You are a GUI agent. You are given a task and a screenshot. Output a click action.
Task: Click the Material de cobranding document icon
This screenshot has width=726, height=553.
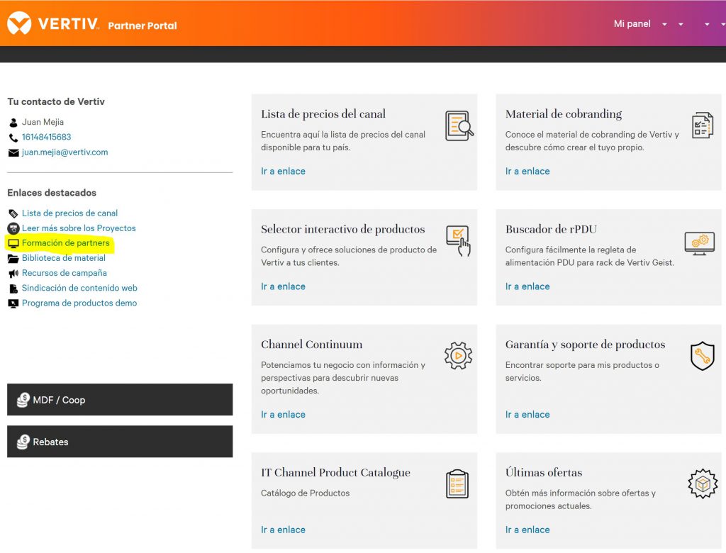702,125
